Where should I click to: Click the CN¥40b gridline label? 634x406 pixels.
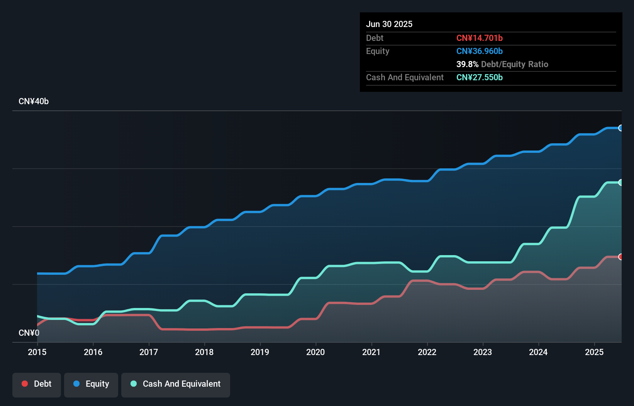tap(34, 101)
